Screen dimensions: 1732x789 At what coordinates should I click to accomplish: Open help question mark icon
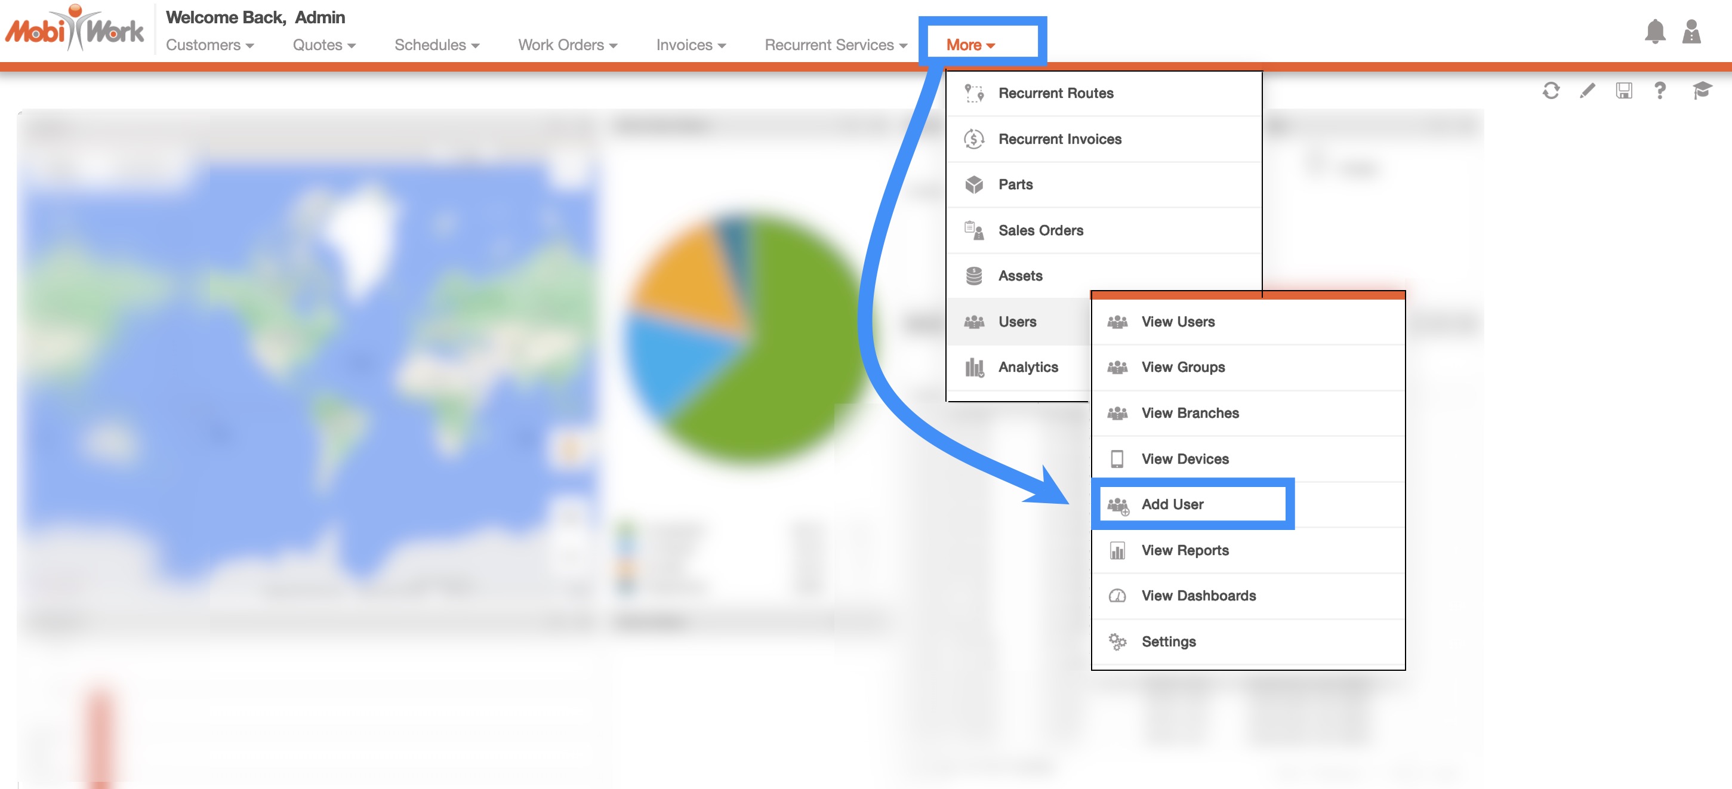coord(1660,91)
